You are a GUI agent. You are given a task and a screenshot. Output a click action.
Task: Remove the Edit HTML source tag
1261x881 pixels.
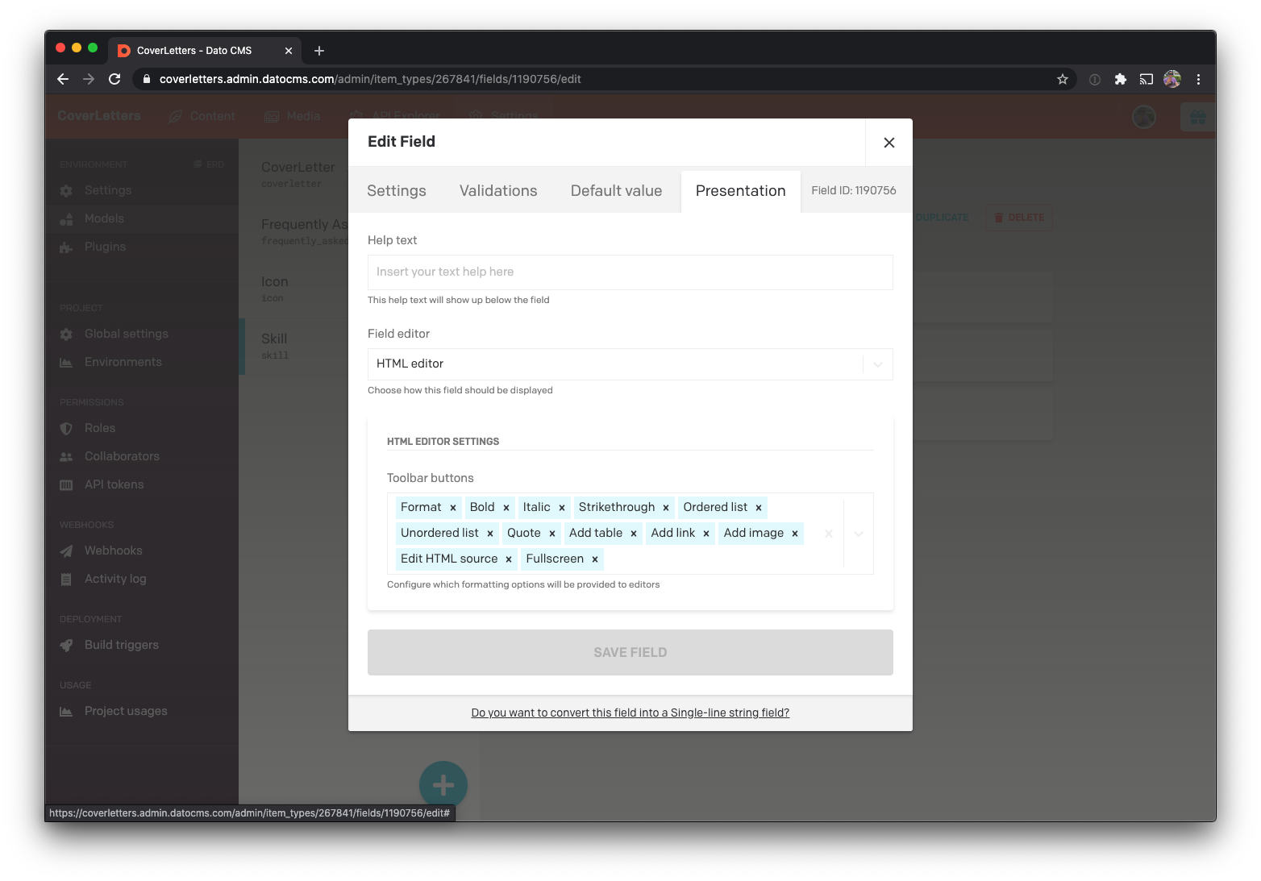pos(509,559)
